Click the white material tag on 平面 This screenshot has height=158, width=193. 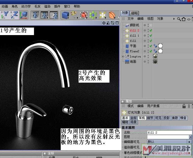(x=160, y=46)
